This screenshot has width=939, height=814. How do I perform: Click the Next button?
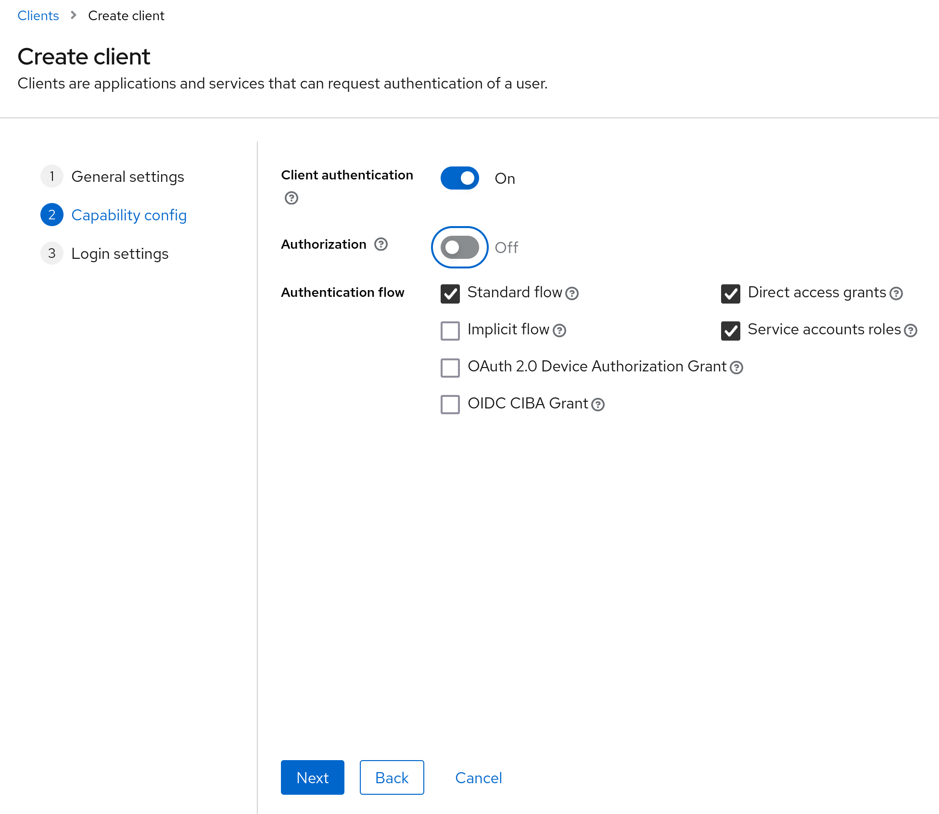click(312, 777)
